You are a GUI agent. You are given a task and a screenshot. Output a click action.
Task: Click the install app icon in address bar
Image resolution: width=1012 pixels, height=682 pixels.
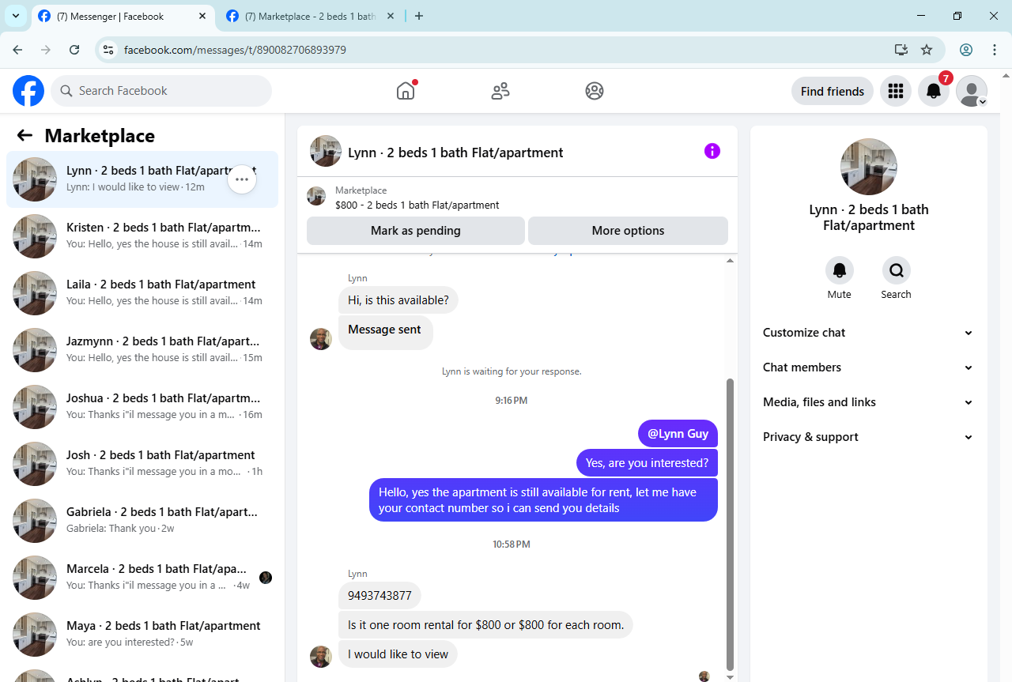click(x=901, y=50)
